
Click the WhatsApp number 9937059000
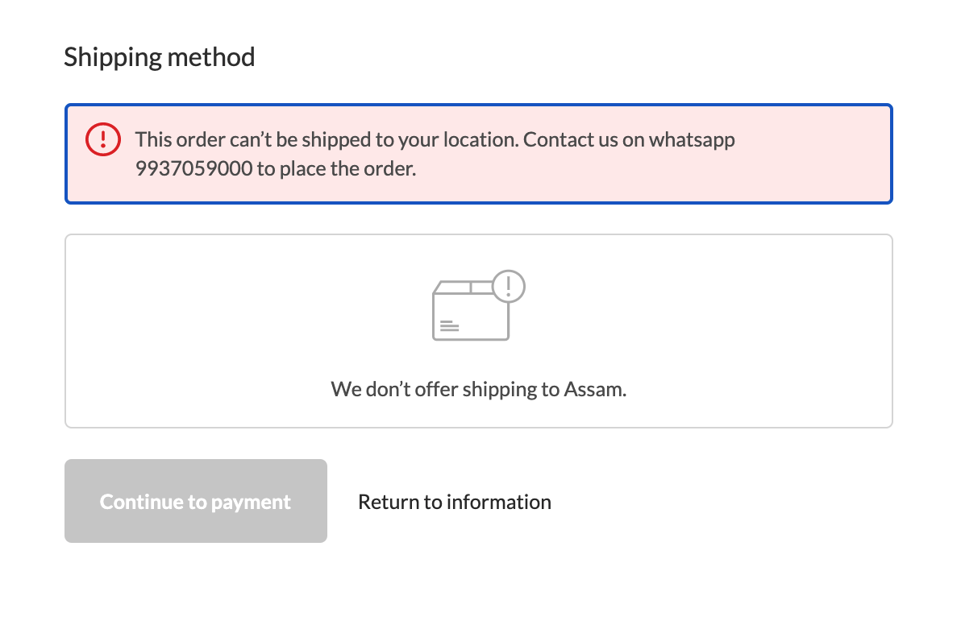(x=193, y=168)
